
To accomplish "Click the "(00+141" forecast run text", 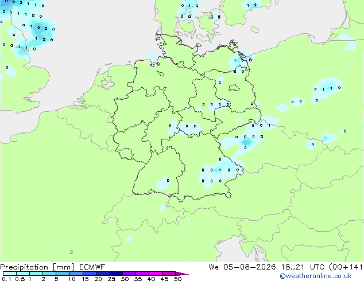I will [346, 267].
